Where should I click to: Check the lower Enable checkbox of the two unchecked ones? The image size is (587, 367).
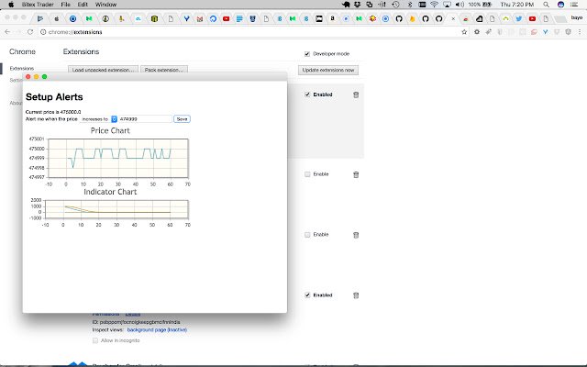pos(307,235)
